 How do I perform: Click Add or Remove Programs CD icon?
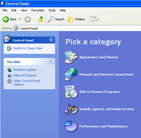pyautogui.click(x=71, y=92)
